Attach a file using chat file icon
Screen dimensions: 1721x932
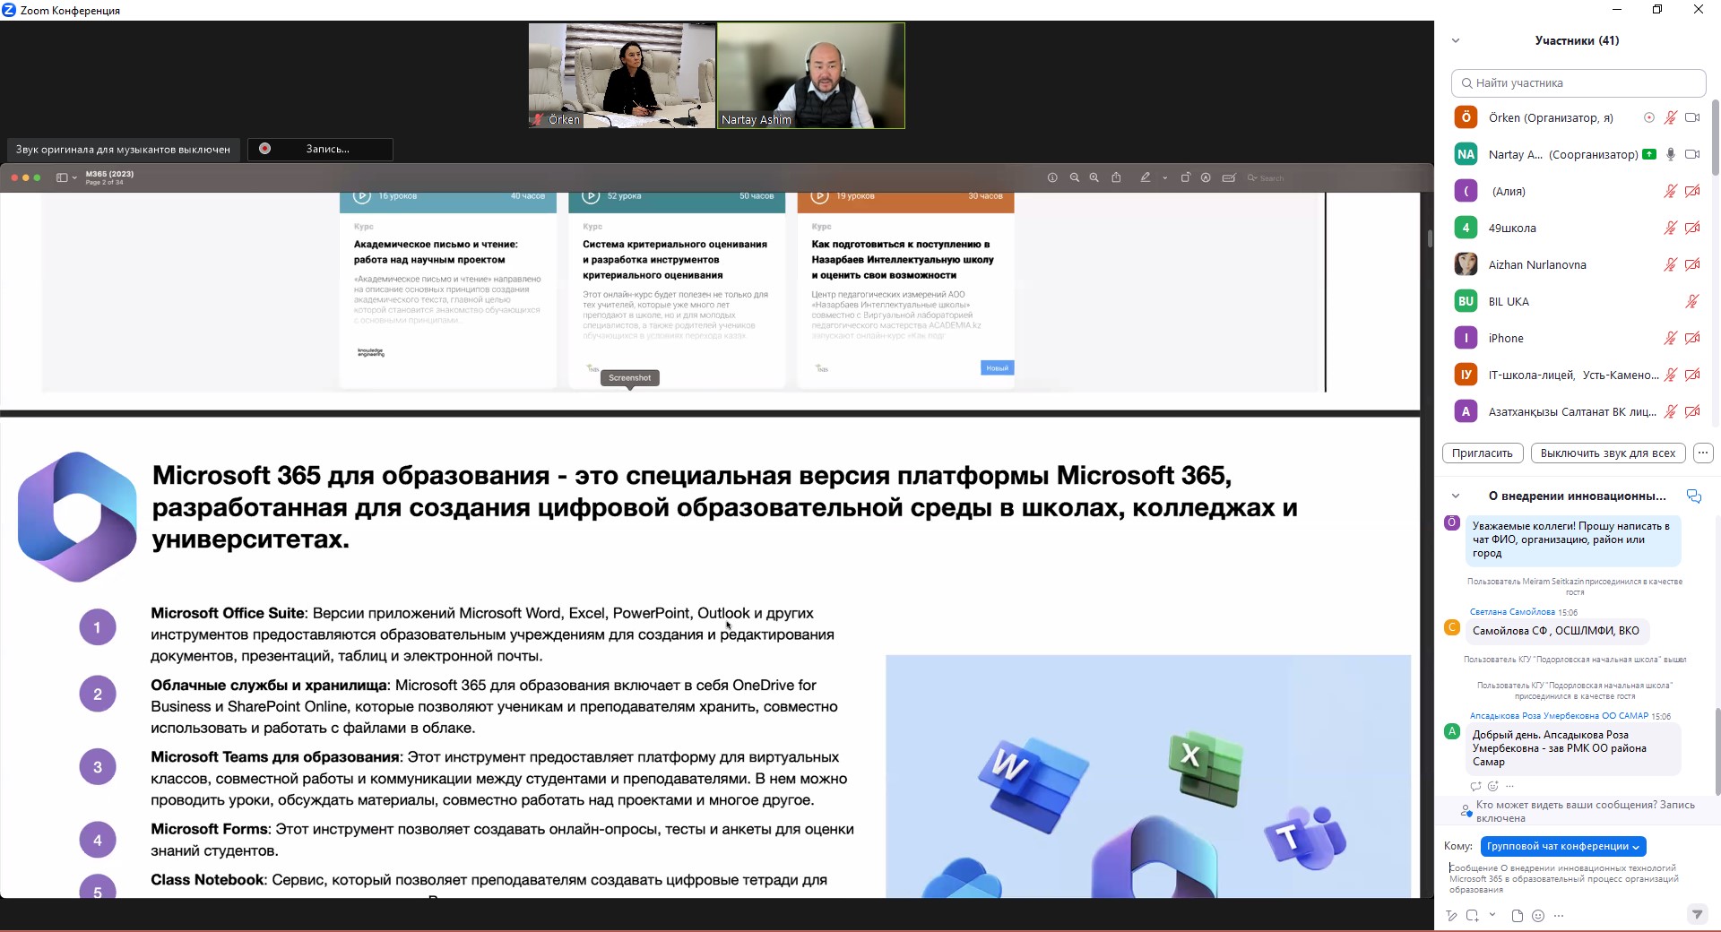tap(1517, 915)
